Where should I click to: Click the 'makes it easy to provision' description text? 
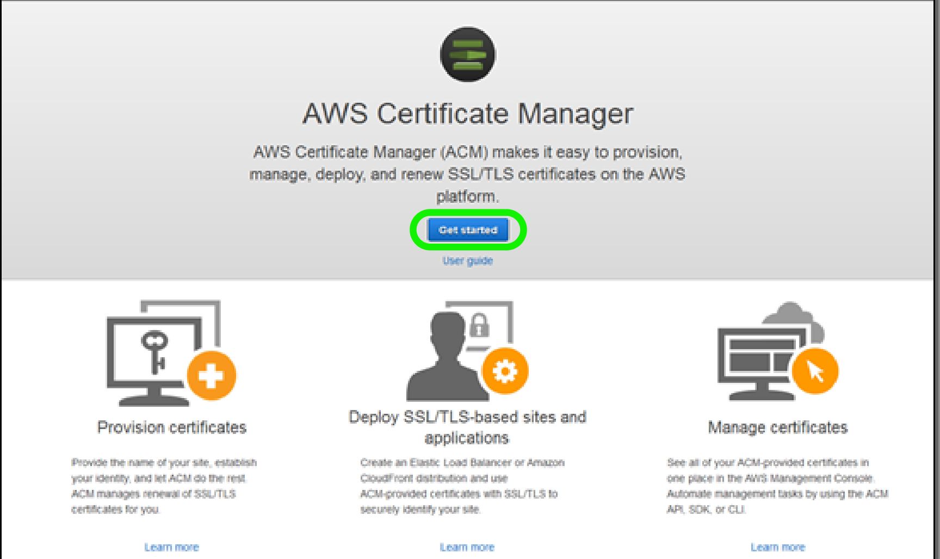[467, 174]
